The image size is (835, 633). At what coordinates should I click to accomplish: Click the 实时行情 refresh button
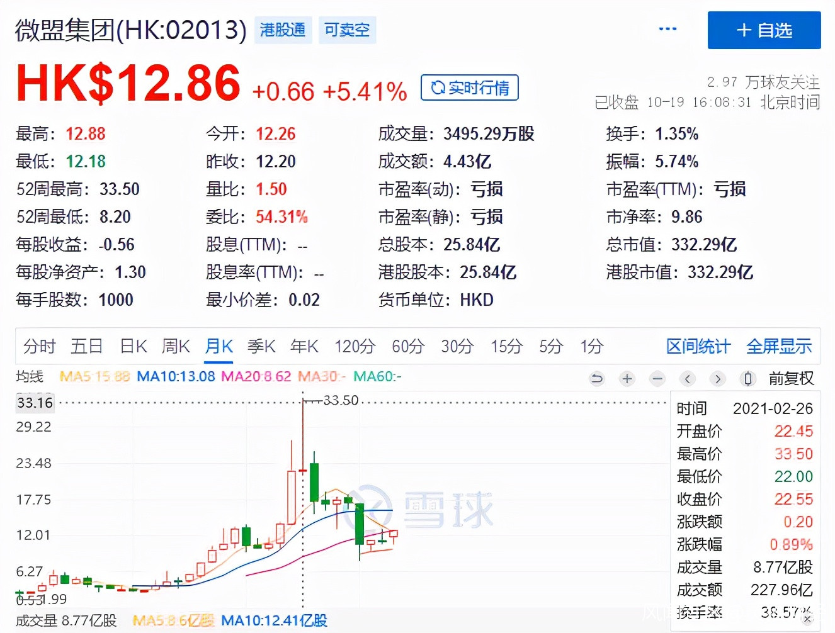pyautogui.click(x=470, y=88)
